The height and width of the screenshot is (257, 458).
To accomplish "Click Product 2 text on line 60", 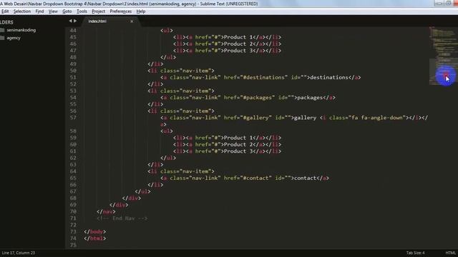I will point(238,144).
